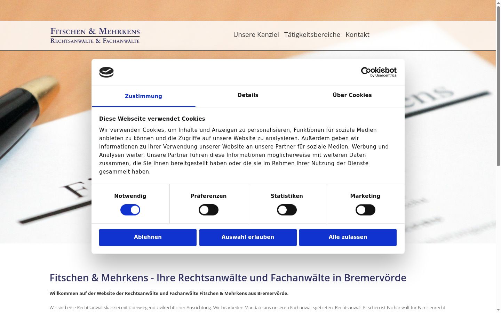501x313 pixels.
Task: Click the 'Notwendig' category label
Action: (130, 196)
